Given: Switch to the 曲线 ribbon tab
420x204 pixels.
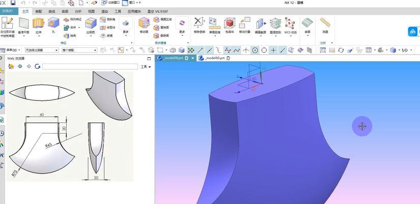Looking at the screenshot, I should (52, 12).
